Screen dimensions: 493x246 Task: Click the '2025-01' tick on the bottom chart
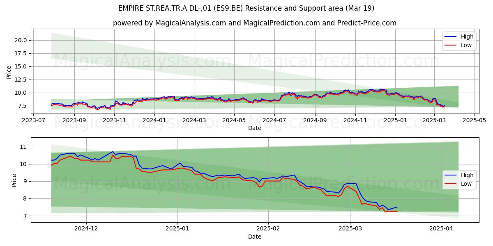177,229
